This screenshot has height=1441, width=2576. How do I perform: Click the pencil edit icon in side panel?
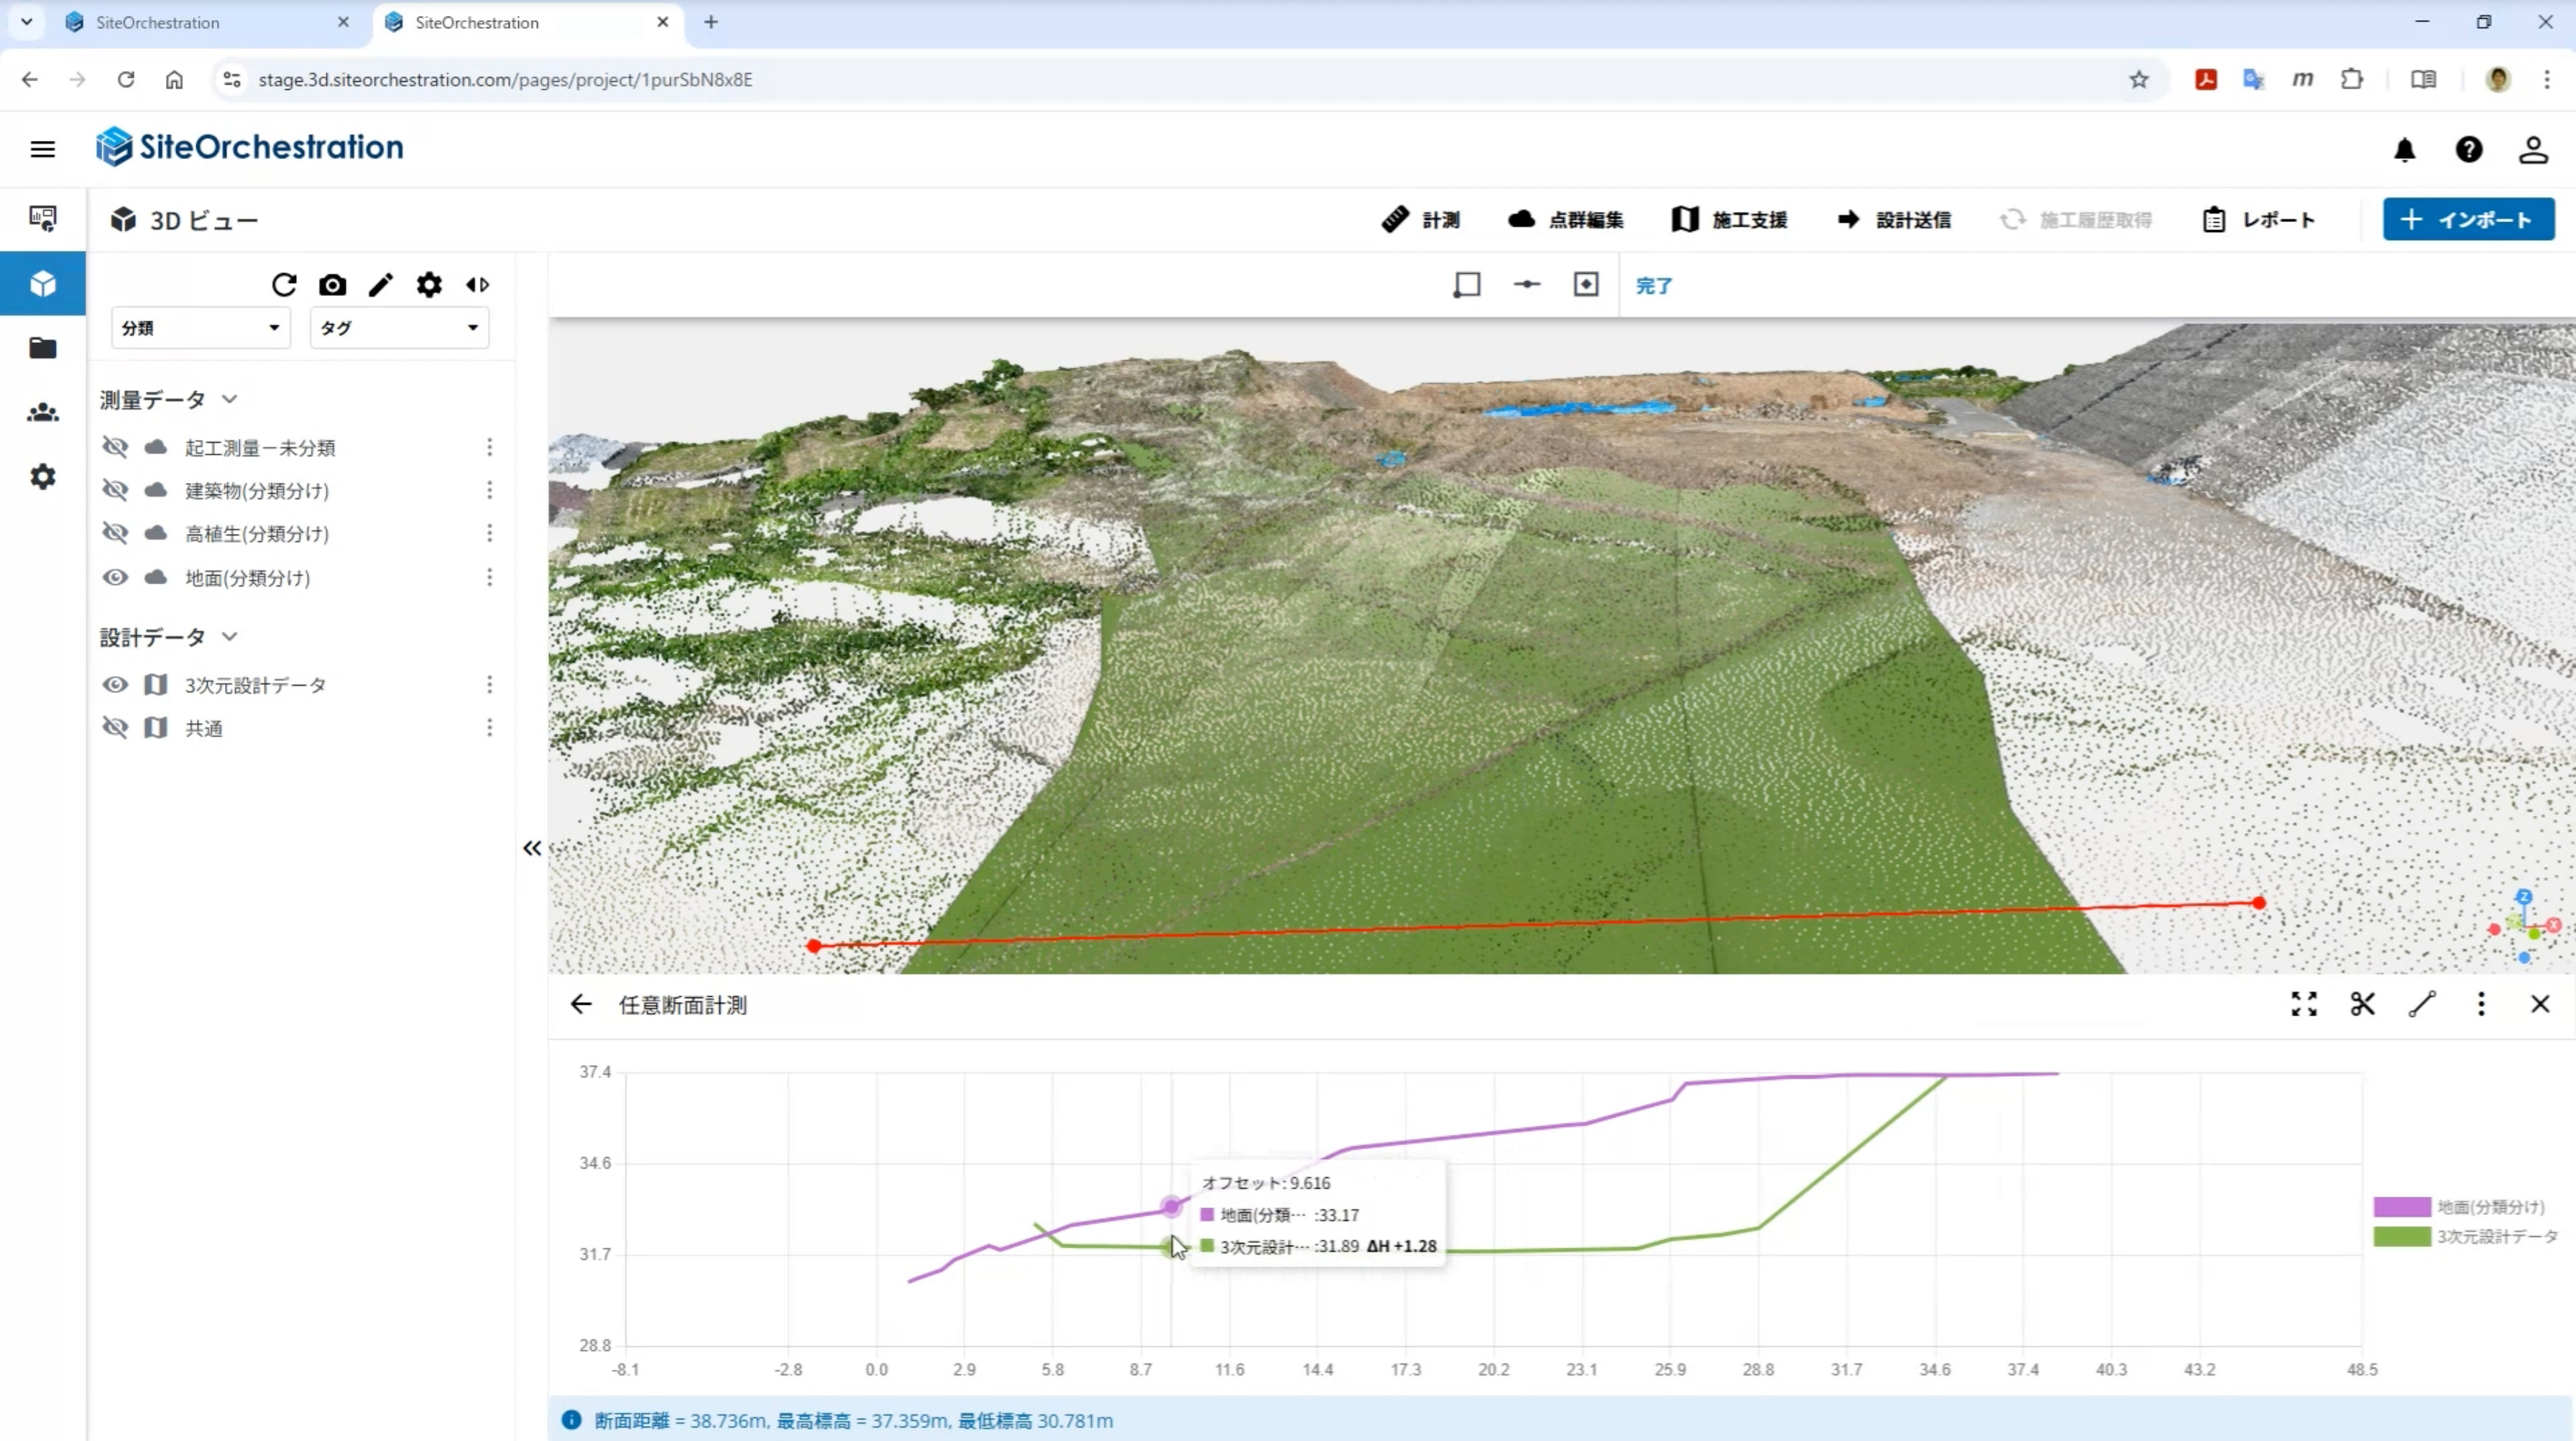point(380,285)
